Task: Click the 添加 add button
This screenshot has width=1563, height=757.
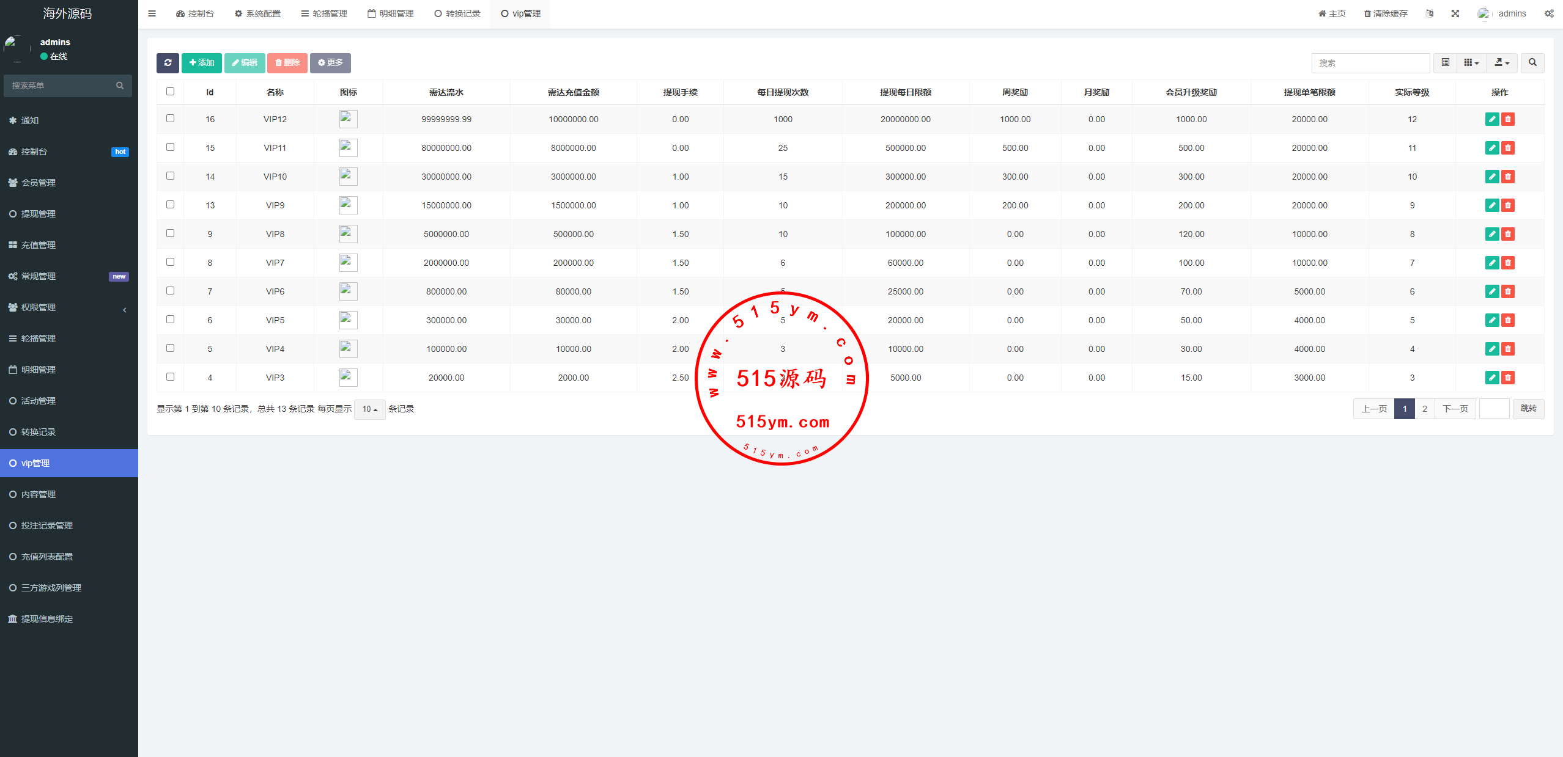Action: [x=201, y=63]
